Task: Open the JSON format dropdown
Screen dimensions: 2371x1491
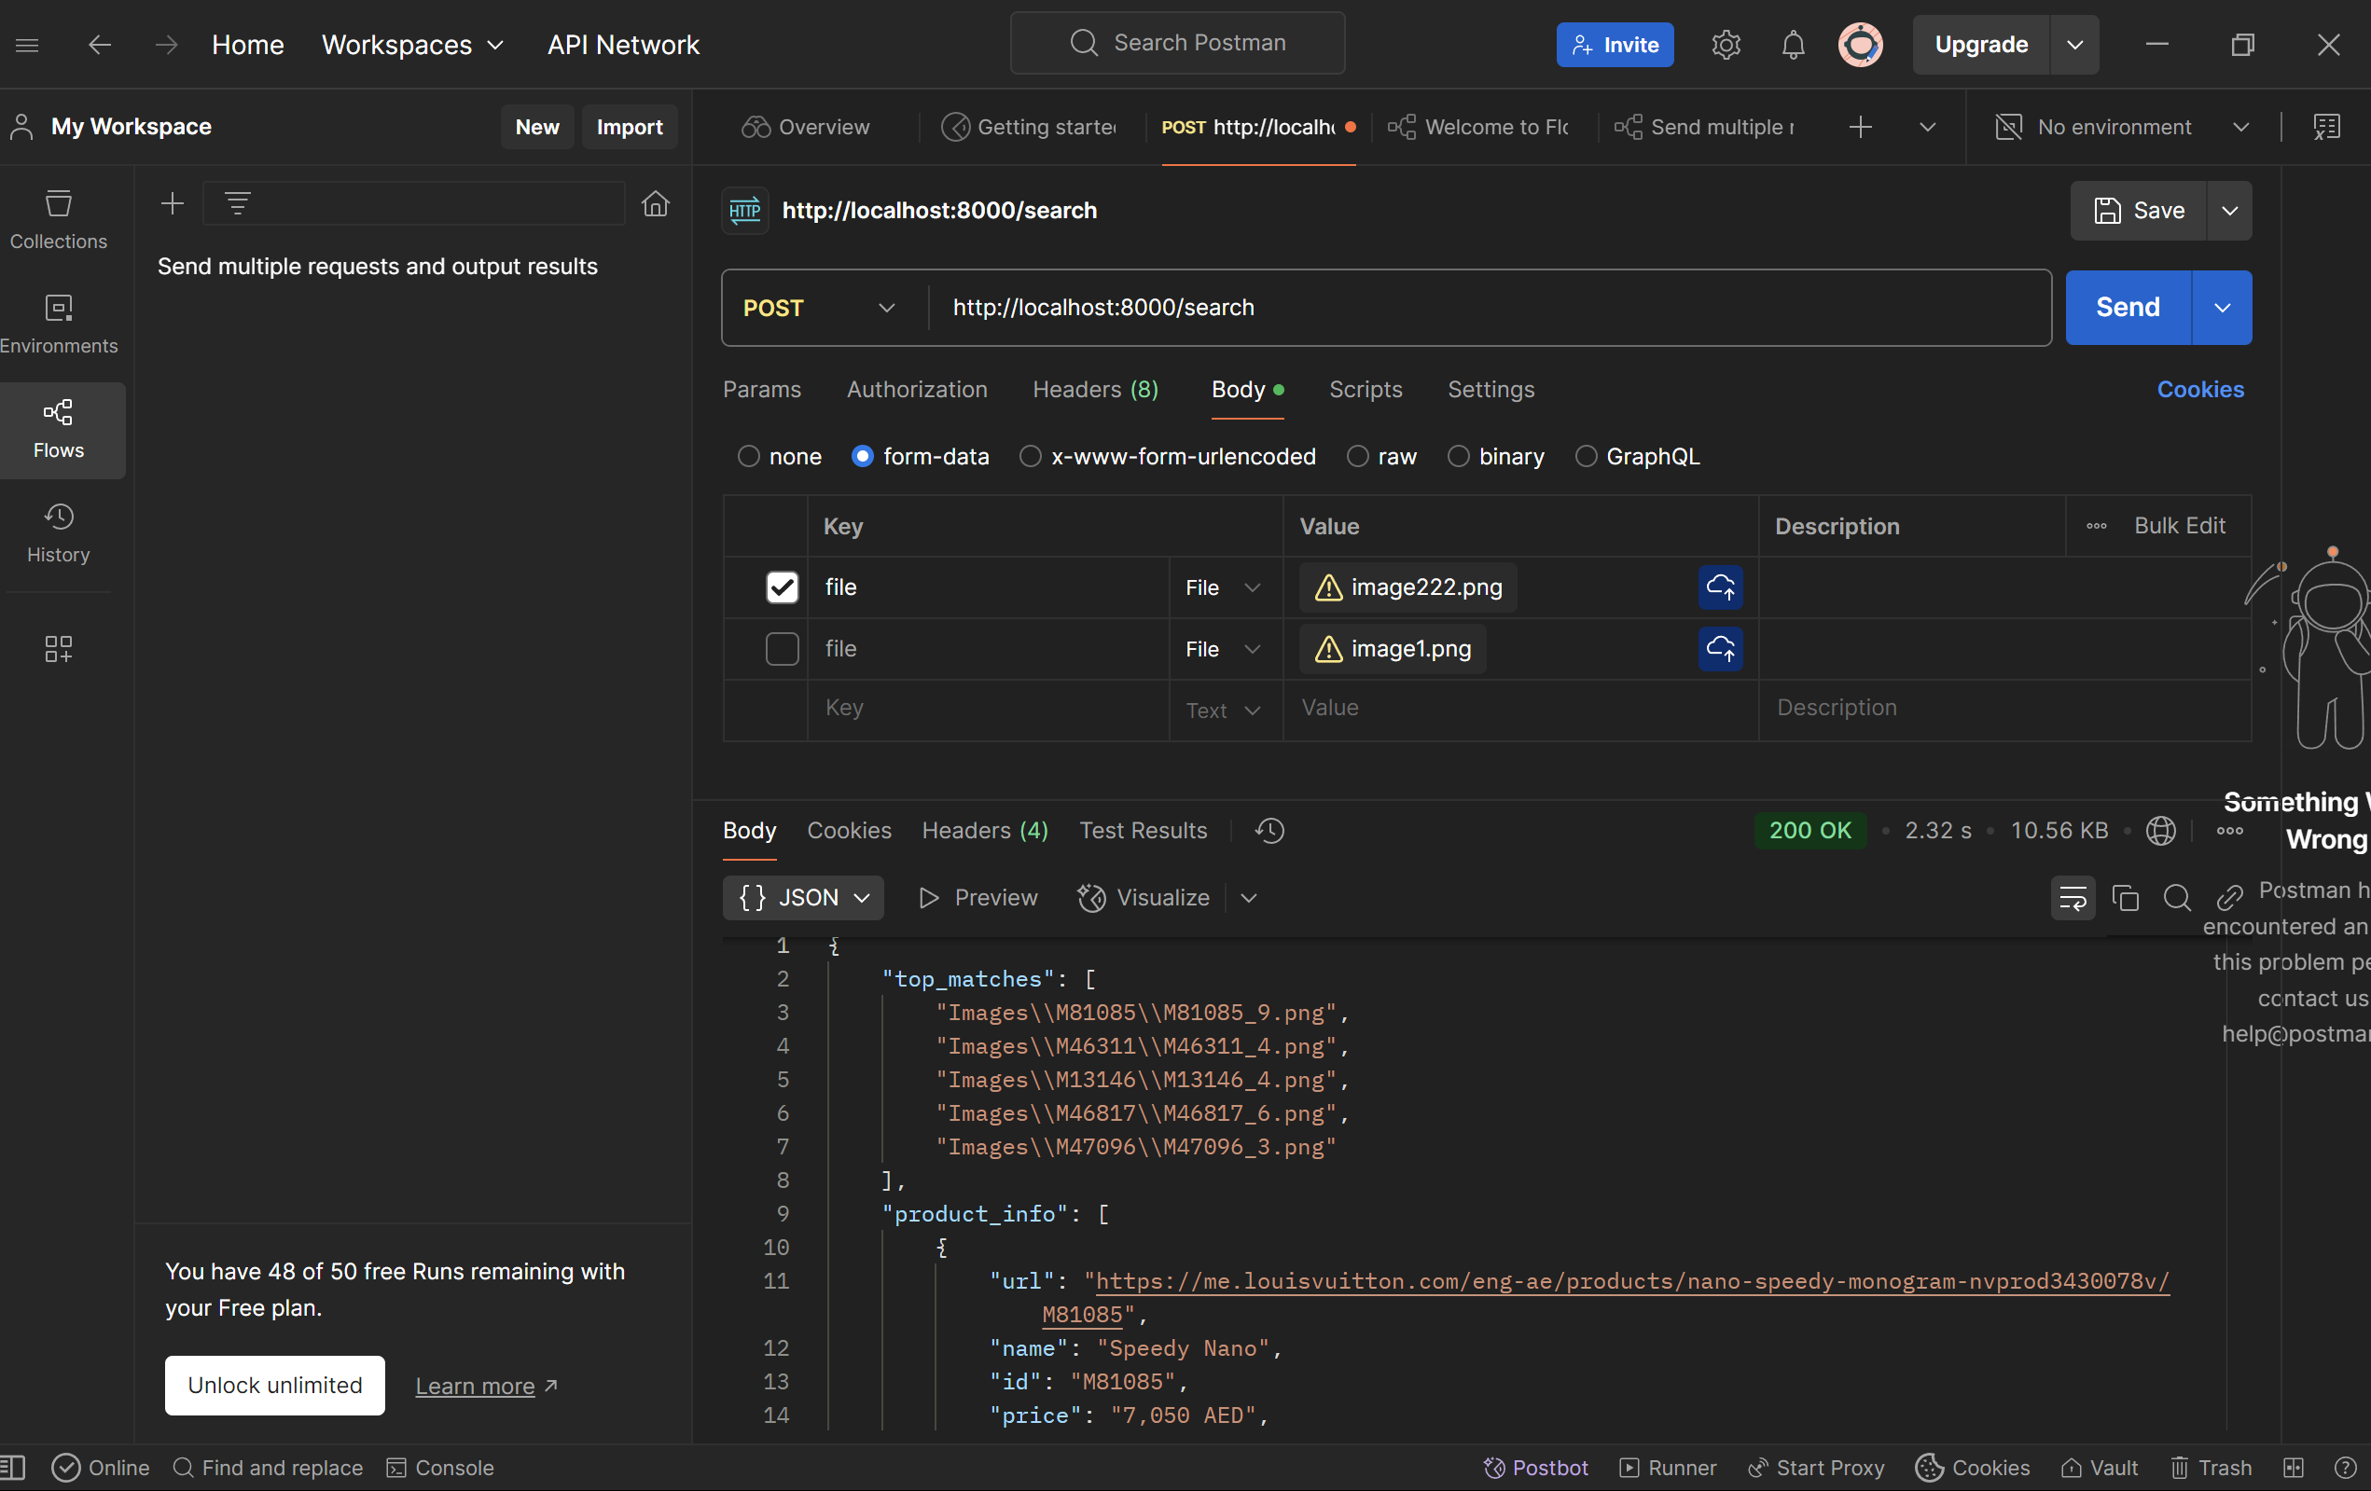Action: [802, 898]
